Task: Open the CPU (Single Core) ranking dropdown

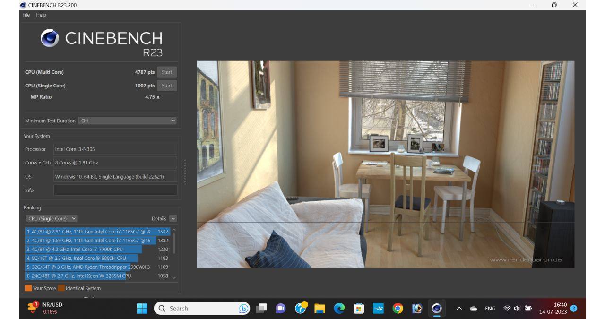Action: click(x=52, y=218)
